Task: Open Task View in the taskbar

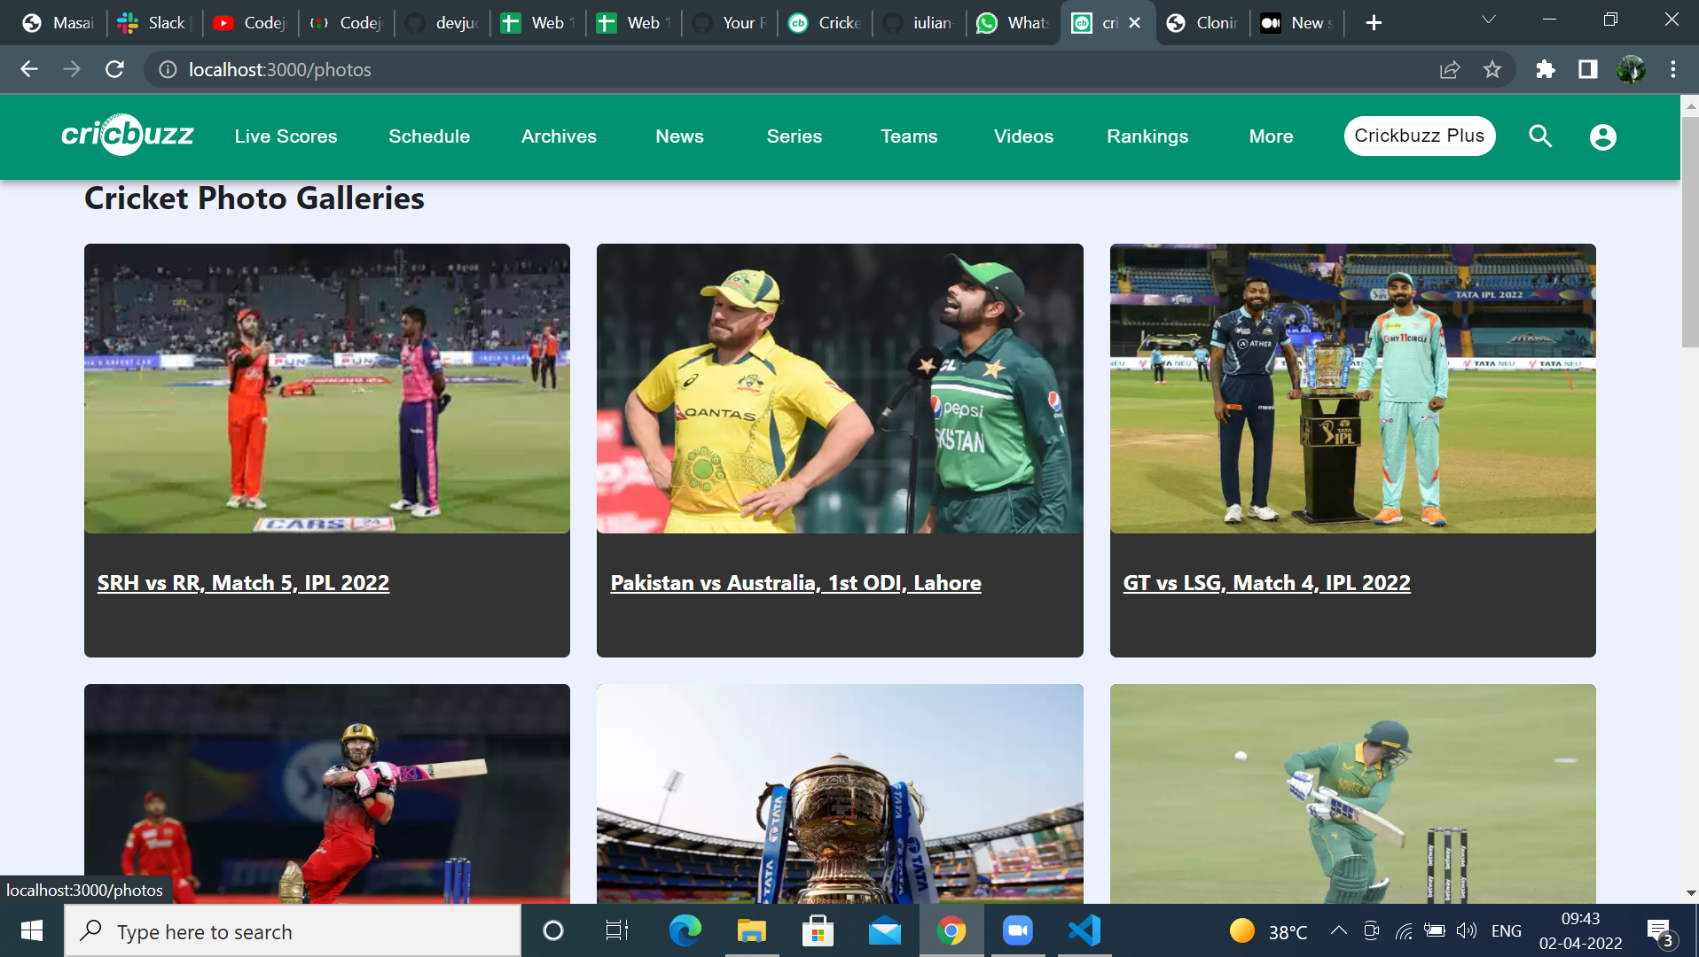Action: point(616,930)
